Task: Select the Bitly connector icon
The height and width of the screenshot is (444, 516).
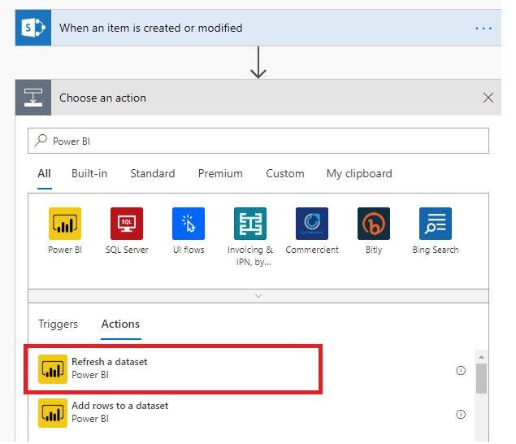Action: pos(374,224)
